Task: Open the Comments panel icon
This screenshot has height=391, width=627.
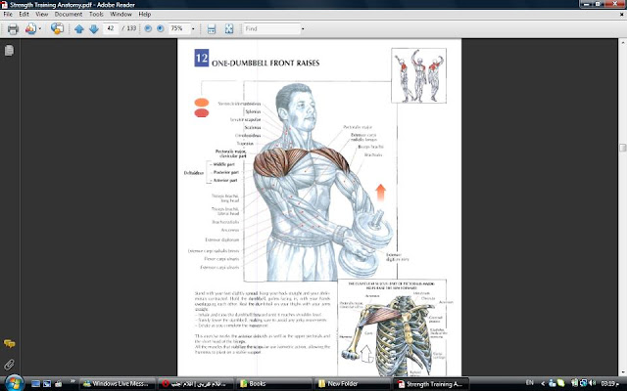Action: tap(9, 343)
